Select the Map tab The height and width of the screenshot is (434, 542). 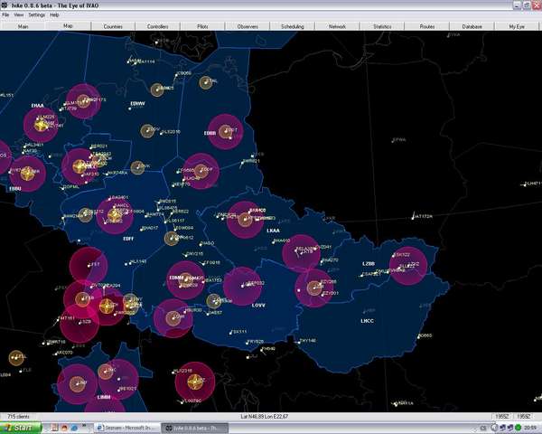click(68, 26)
